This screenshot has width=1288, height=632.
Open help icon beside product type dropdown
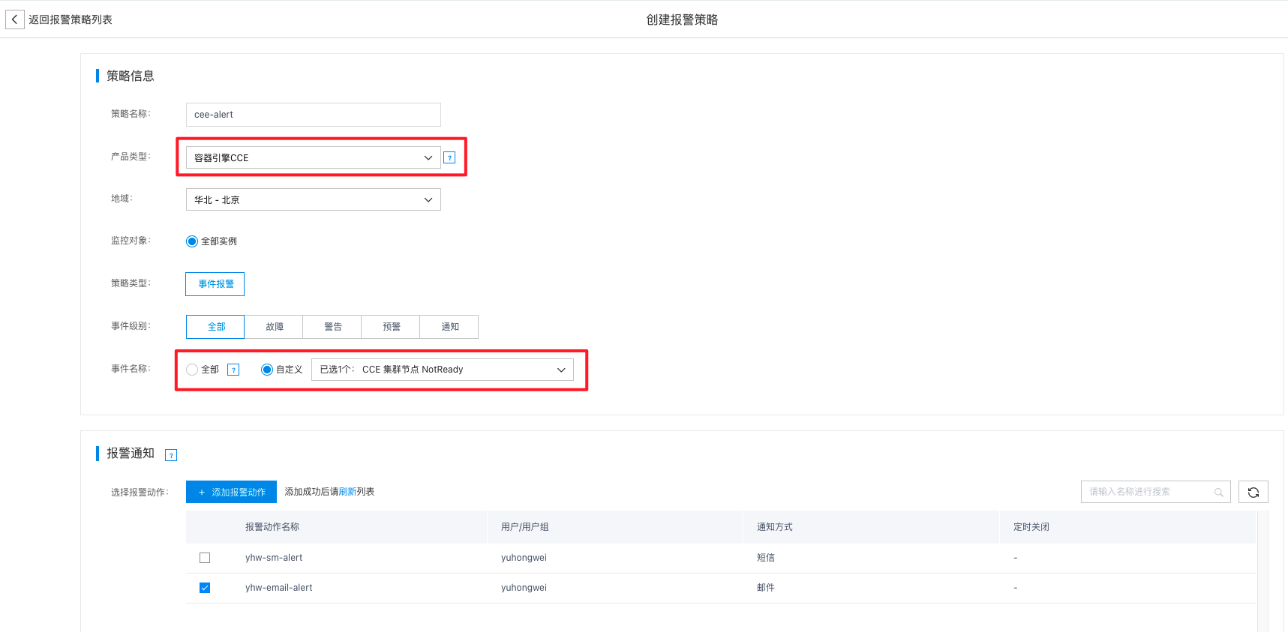coord(449,157)
